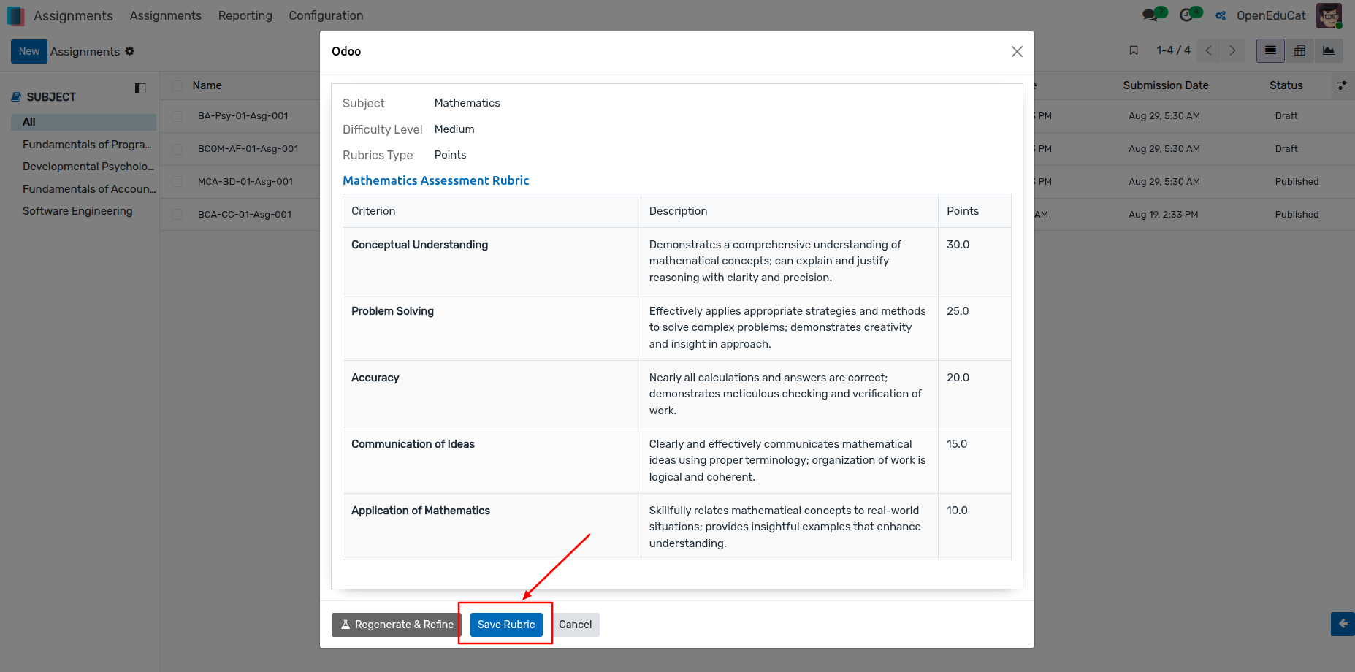Switch to graph view icon
Screen dimensions: 1355x672
pyautogui.click(x=1329, y=50)
